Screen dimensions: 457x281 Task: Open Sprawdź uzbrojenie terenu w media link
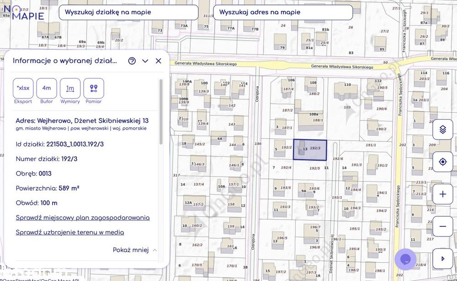70,233
